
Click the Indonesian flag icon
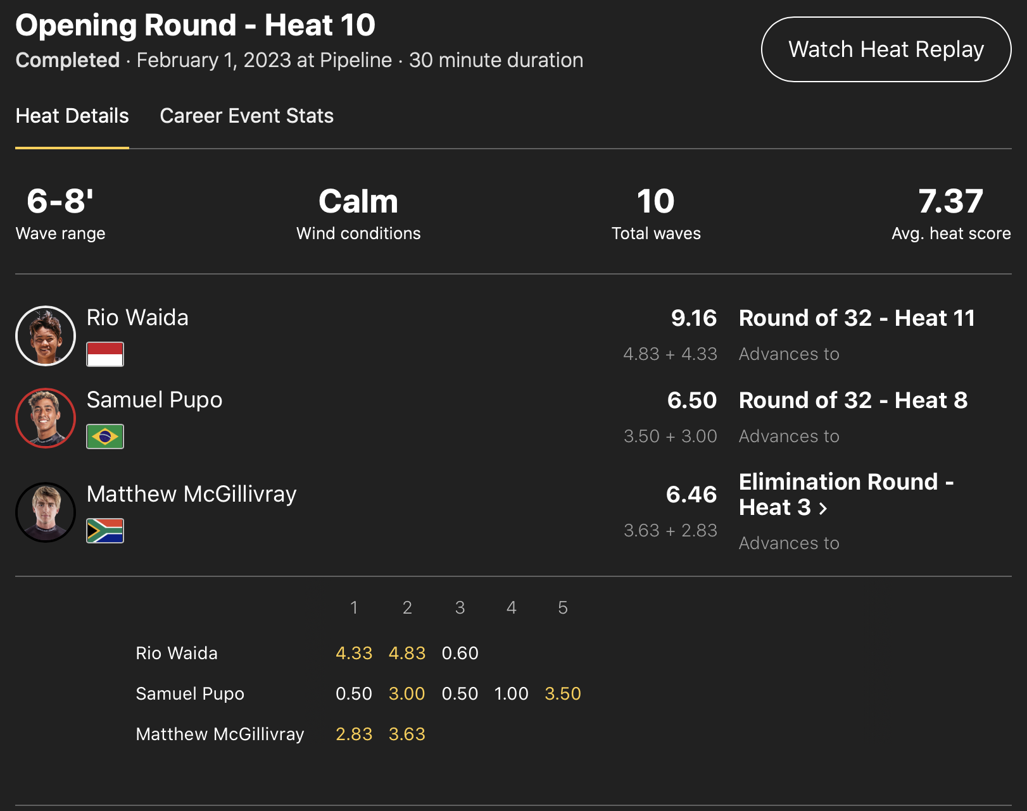pyautogui.click(x=105, y=354)
